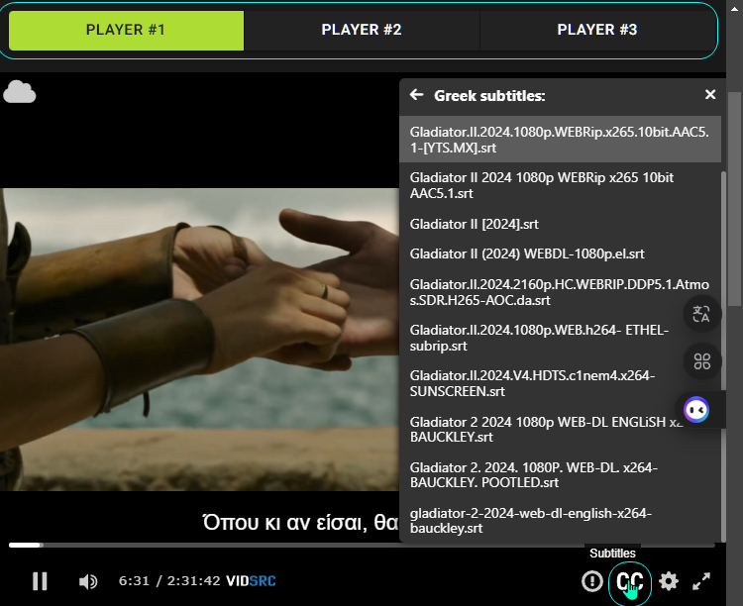Click the video frame with hands
Screen dimensions: 743x606
[x=199, y=340]
